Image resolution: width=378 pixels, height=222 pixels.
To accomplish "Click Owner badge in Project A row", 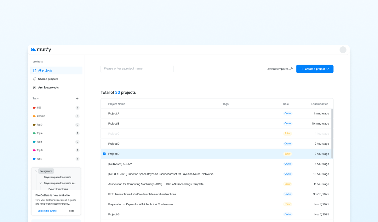I will coord(288,114).
